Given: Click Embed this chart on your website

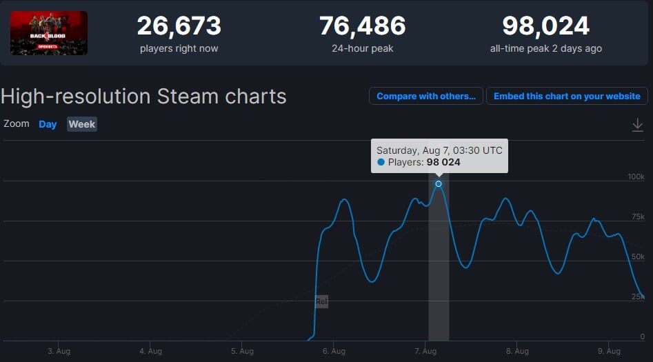Looking at the screenshot, I should [567, 96].
